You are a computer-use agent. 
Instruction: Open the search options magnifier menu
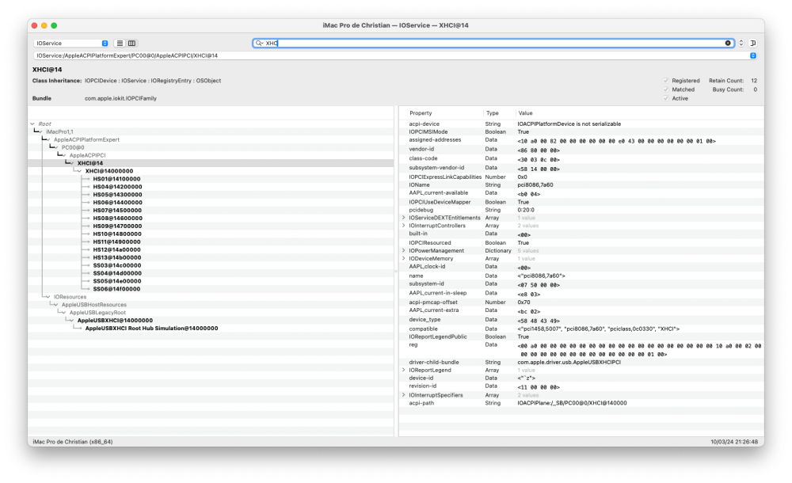coord(260,44)
